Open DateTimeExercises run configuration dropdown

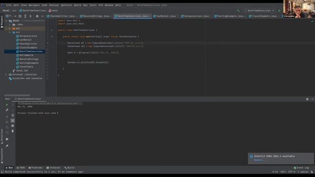point(259,10)
